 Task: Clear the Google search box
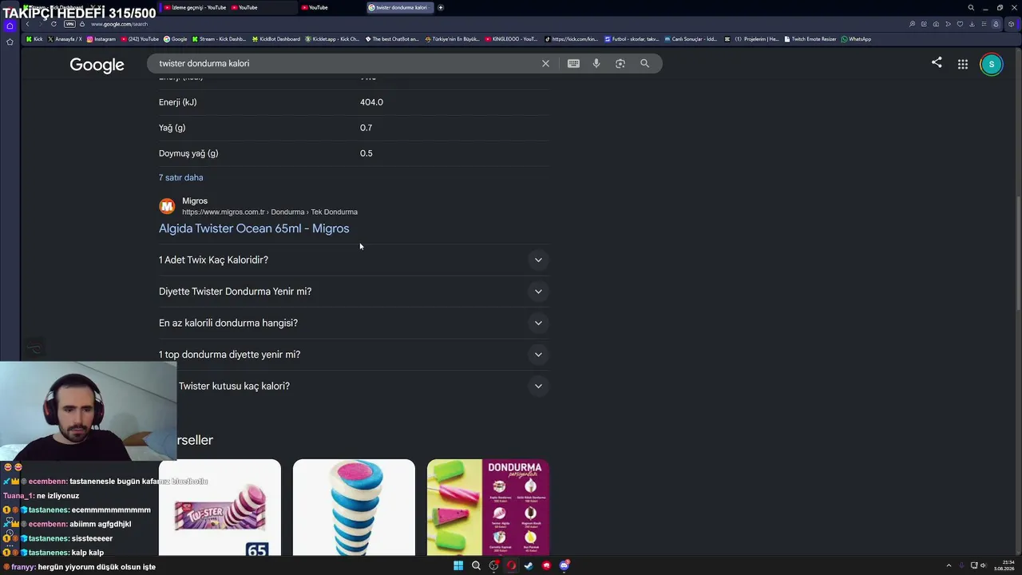(545, 63)
